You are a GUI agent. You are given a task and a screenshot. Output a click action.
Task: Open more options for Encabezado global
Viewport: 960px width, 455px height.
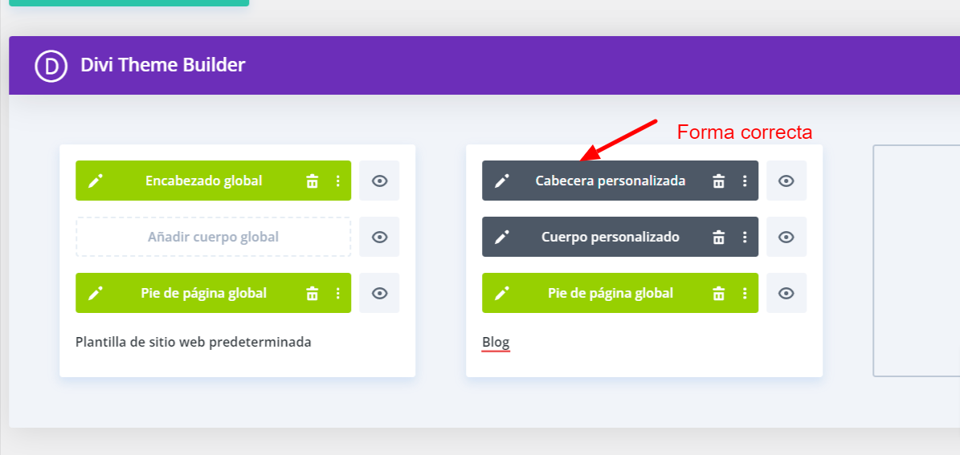coord(338,181)
